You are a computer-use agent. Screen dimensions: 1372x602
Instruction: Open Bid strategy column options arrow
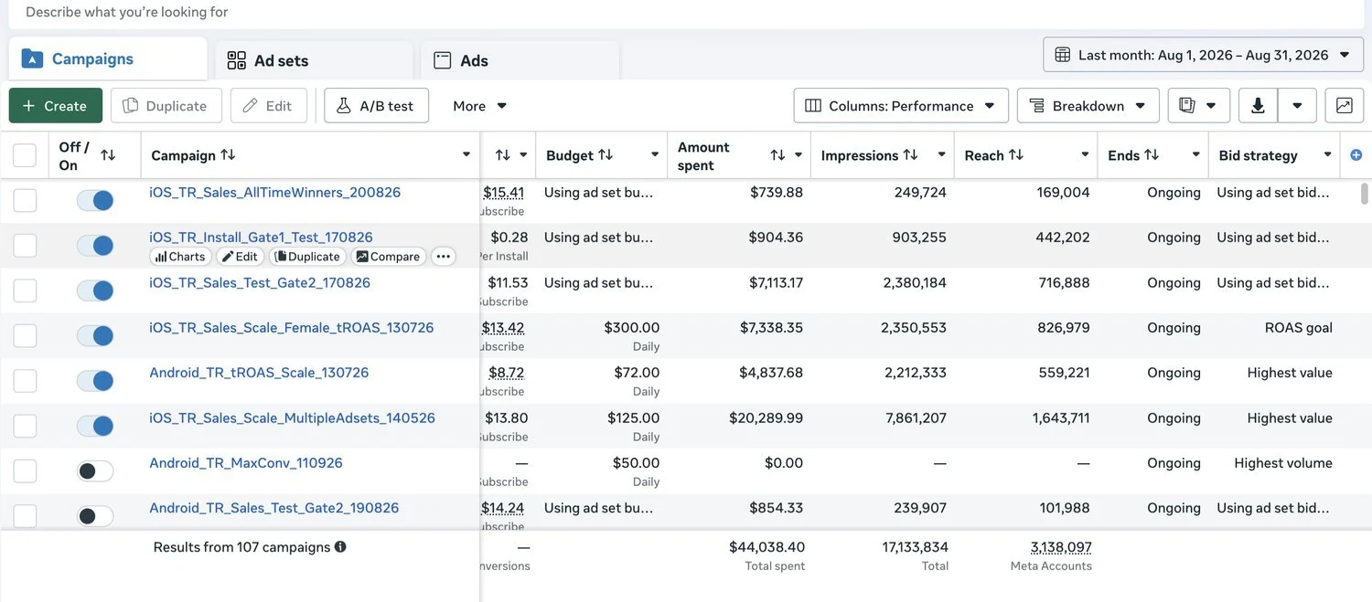coord(1327,155)
